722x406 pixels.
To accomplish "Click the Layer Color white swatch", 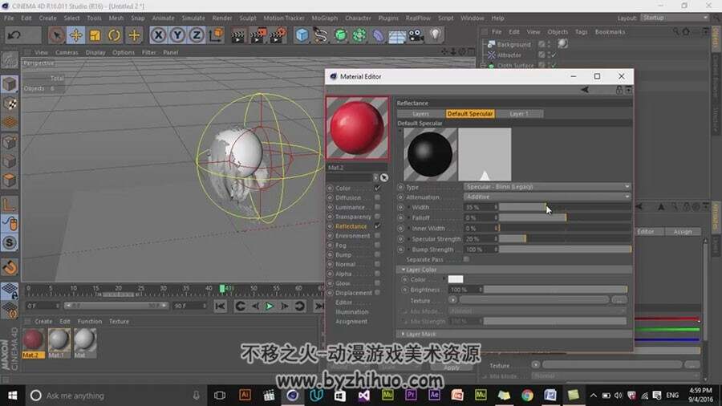I will 456,279.
